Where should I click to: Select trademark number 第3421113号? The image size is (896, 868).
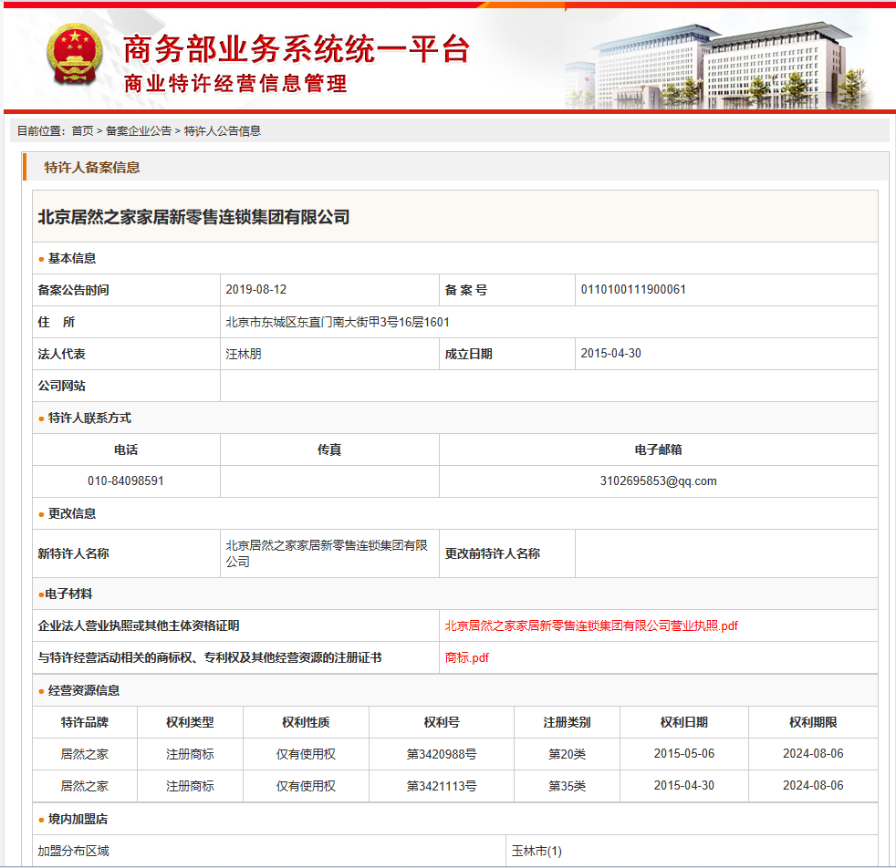pyautogui.click(x=442, y=786)
